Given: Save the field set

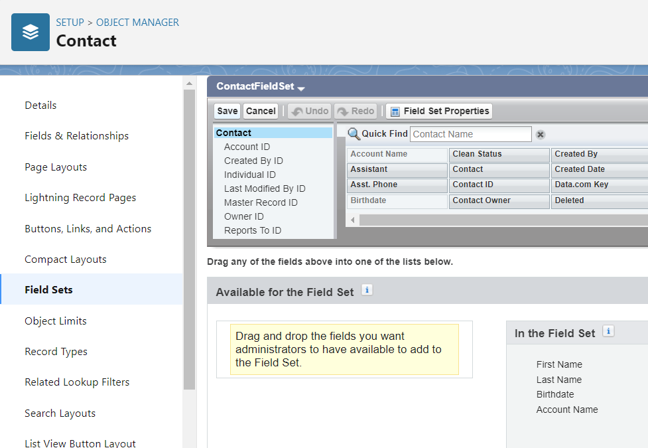Looking at the screenshot, I should tap(227, 111).
